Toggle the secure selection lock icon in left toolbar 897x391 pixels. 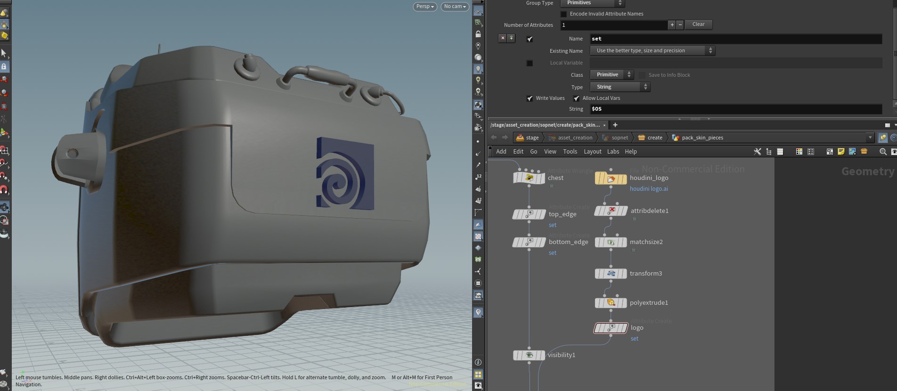click(x=4, y=66)
